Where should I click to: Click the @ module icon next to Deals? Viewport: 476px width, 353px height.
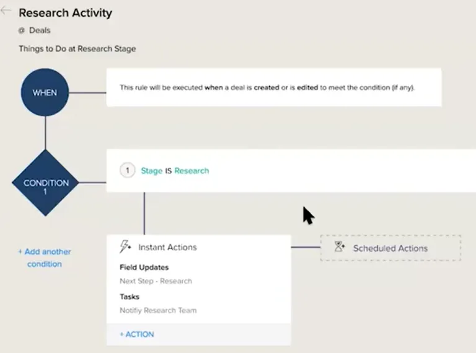pyautogui.click(x=22, y=30)
